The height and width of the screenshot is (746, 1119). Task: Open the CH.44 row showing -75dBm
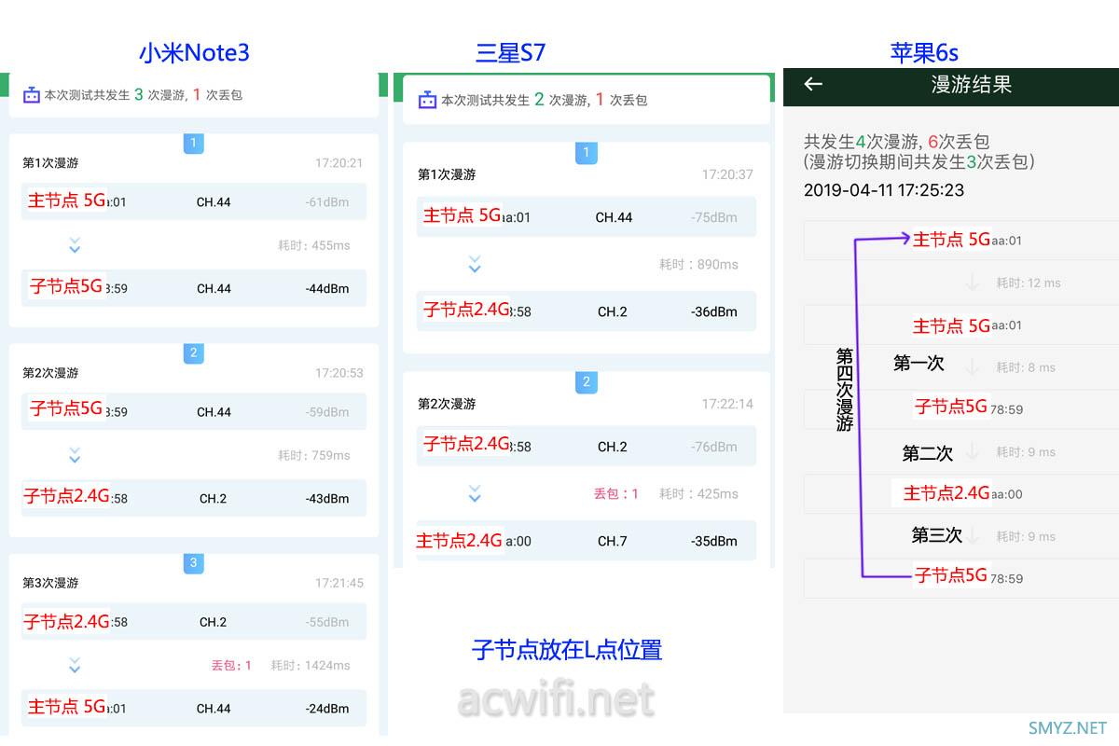(x=587, y=217)
